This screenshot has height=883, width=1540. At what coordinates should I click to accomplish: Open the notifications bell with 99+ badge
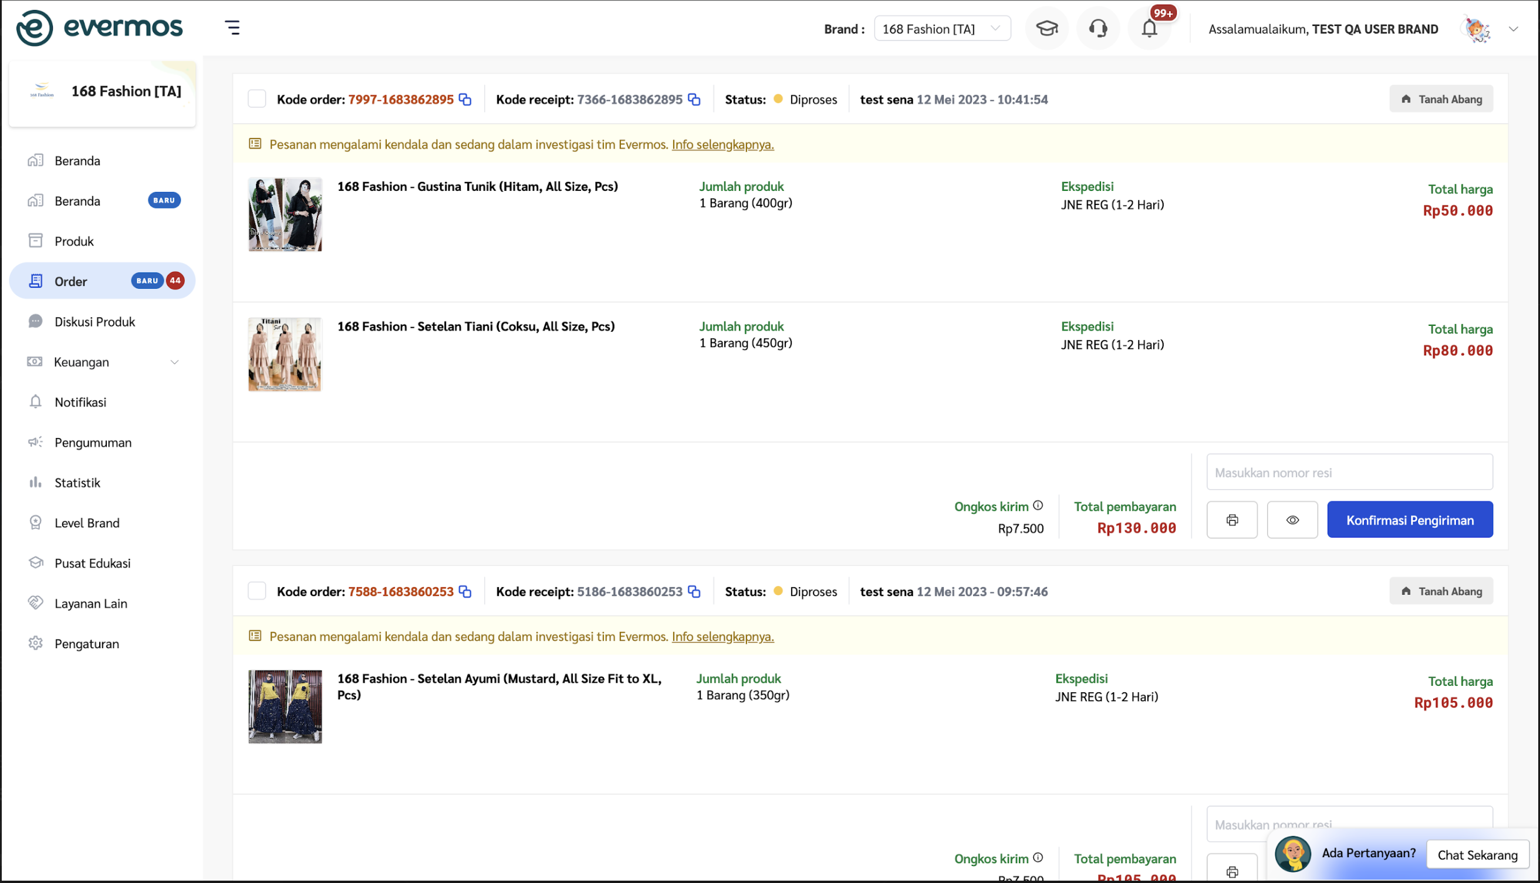(x=1149, y=29)
